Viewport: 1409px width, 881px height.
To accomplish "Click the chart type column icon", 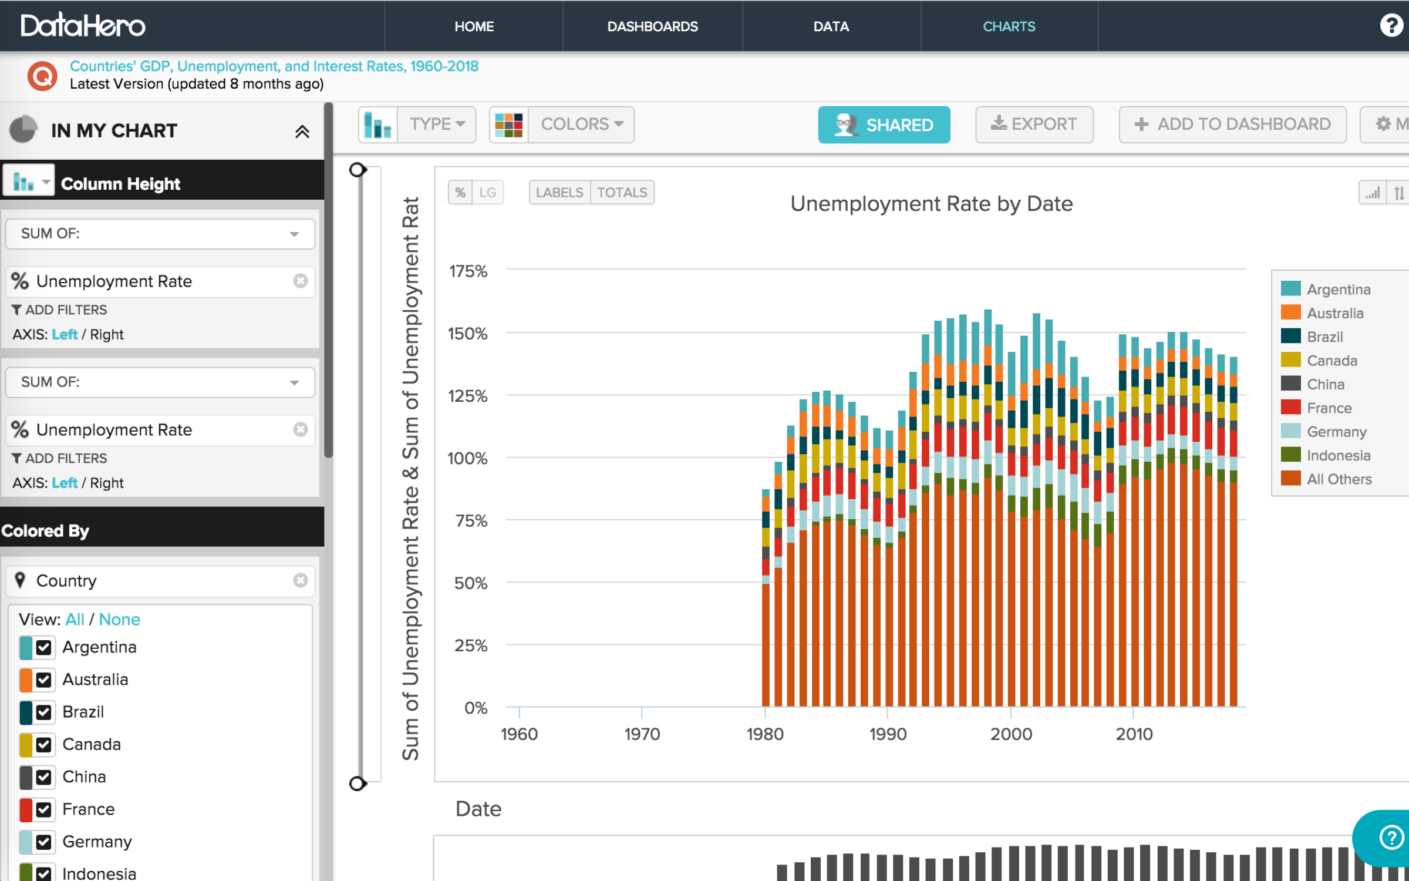I will click(377, 125).
